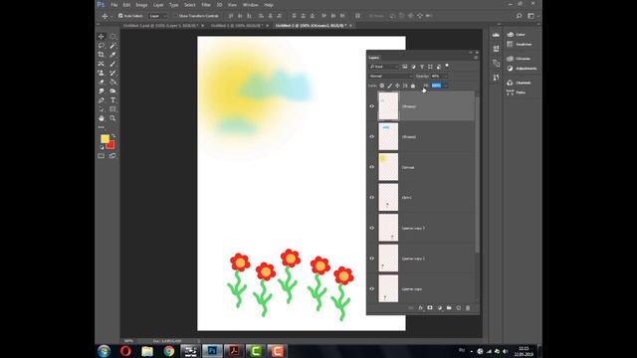Open the Color panel button
Screen dimensions: 637x358
point(517,35)
